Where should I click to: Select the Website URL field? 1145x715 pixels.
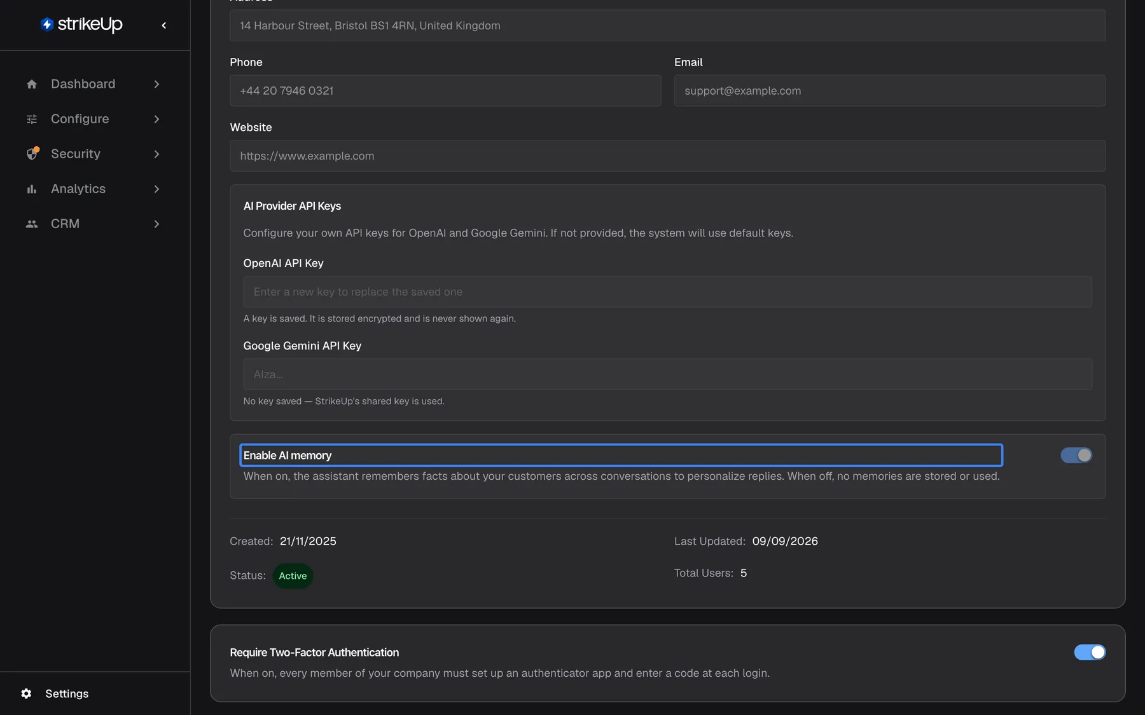click(667, 156)
